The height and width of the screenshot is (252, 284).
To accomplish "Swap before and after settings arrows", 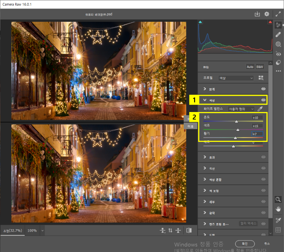I will 170,230.
